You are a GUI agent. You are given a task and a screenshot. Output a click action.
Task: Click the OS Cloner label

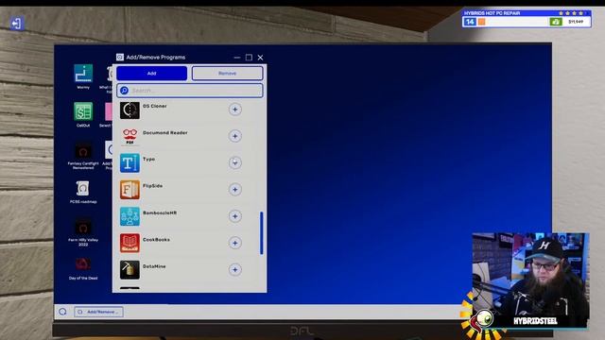[155, 106]
